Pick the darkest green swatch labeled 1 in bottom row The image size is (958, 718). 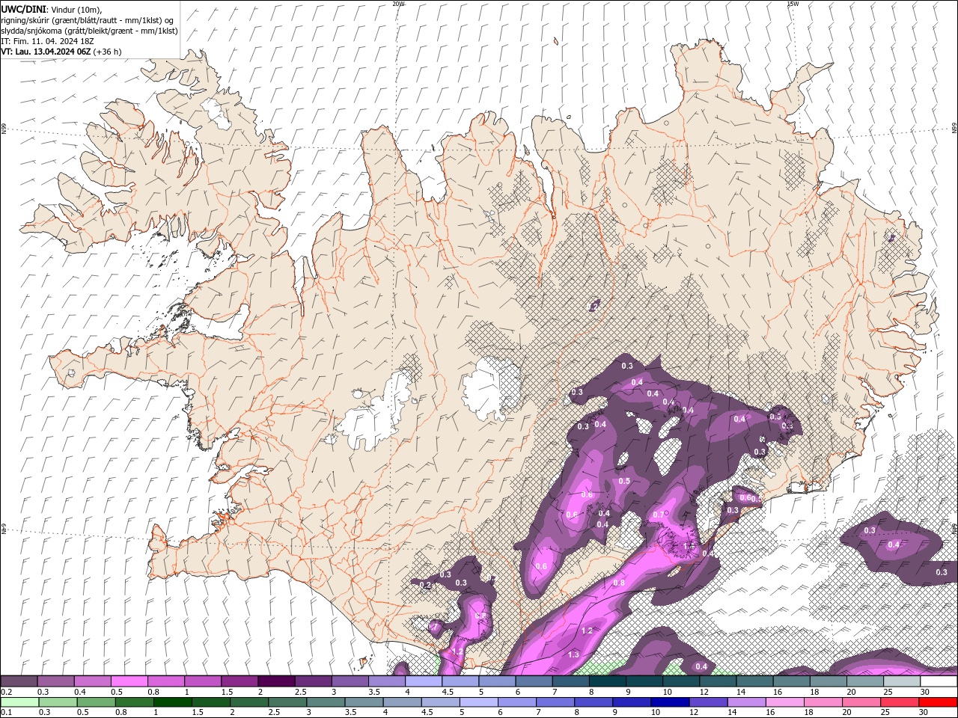click(x=172, y=702)
